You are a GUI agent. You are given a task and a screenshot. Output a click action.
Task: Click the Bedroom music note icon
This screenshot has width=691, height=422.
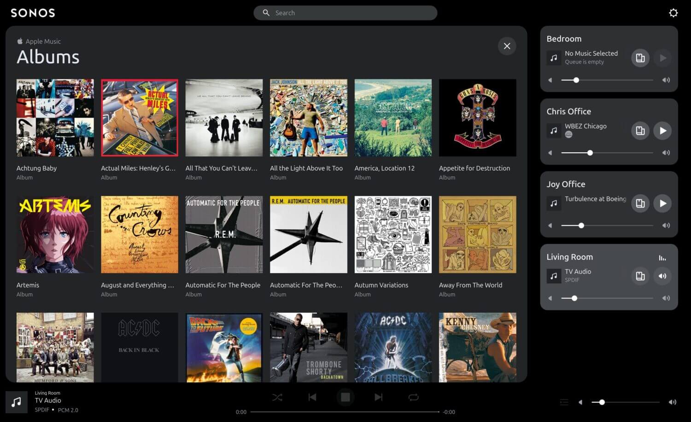pyautogui.click(x=554, y=58)
